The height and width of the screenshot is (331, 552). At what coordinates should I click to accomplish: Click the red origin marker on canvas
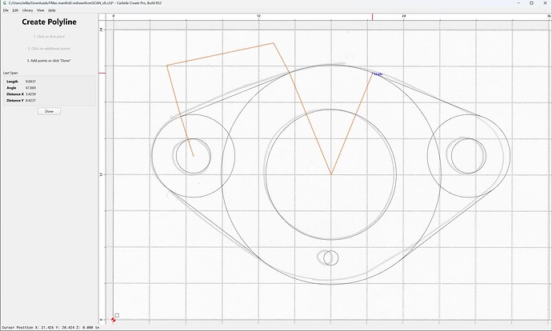(x=113, y=320)
